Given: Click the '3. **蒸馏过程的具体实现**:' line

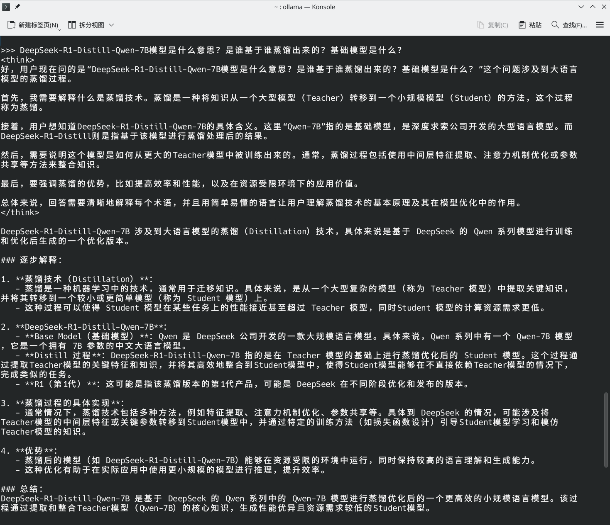Looking at the screenshot, I should 62,403.
